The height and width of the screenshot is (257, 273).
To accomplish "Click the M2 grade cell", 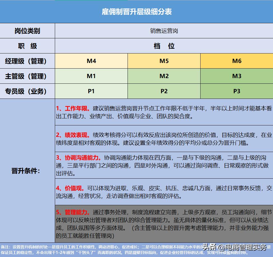I will [164, 76].
